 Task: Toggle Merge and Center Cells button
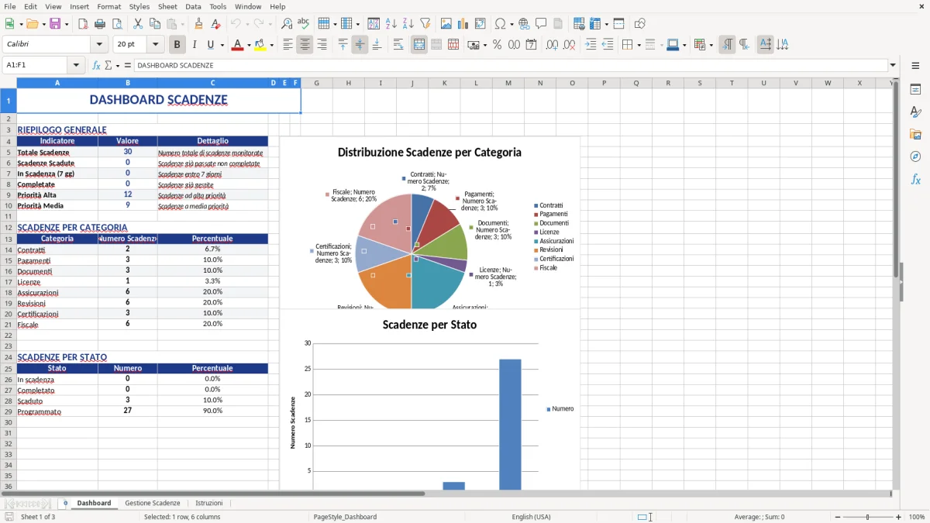tap(419, 45)
